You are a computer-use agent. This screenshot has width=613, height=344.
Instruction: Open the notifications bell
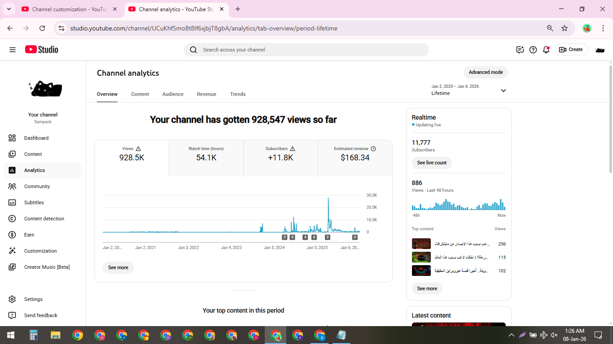point(546,50)
